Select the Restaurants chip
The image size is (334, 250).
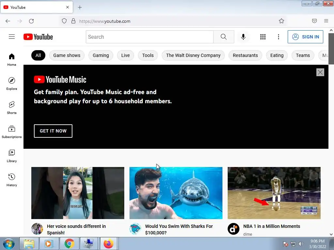pyautogui.click(x=245, y=55)
